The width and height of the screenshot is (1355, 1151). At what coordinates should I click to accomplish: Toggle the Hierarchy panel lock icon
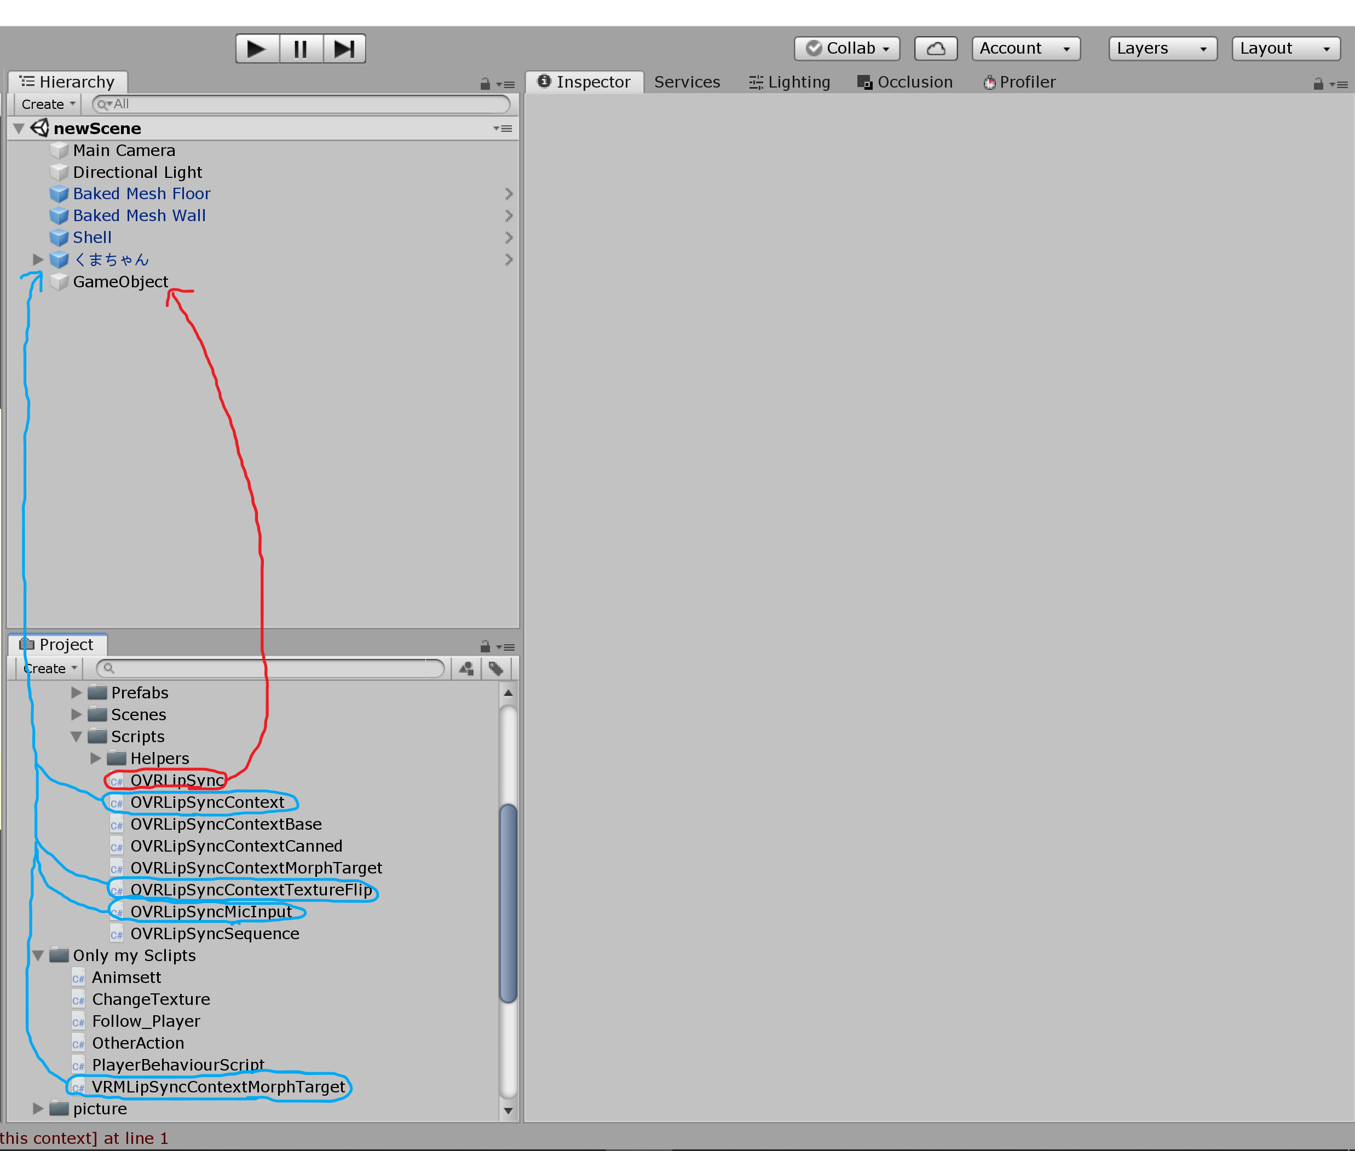tap(485, 84)
